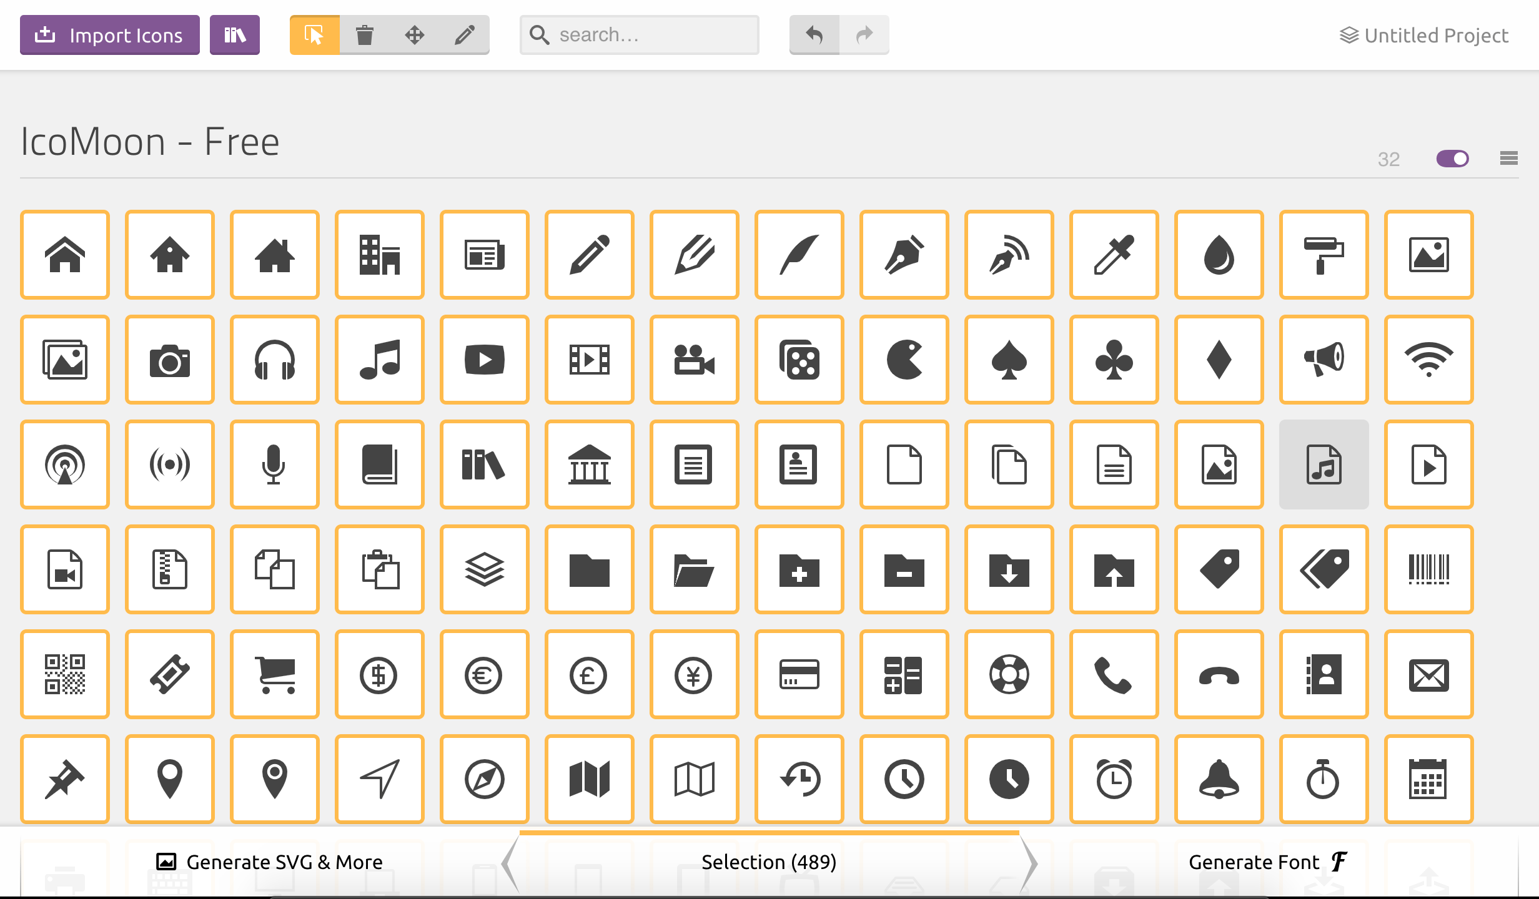This screenshot has height=899, width=1539.
Task: Select the office building icon
Action: click(x=380, y=255)
